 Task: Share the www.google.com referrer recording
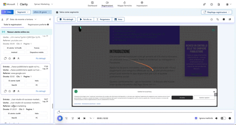(x=14, y=91)
